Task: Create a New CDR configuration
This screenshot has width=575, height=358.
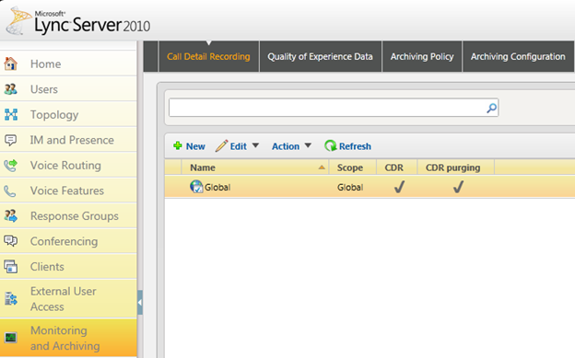Action: [x=189, y=146]
